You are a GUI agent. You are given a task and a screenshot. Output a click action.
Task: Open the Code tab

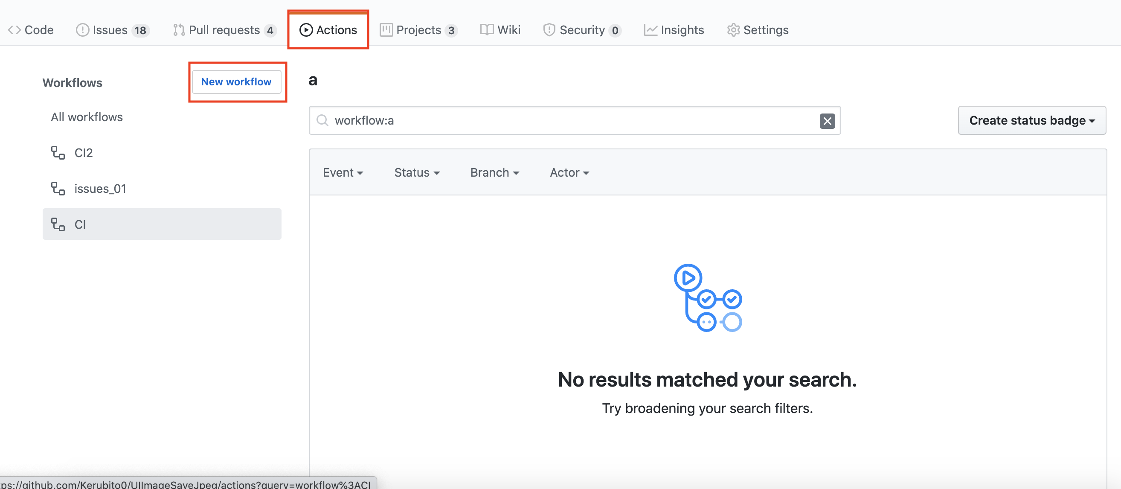(30, 30)
